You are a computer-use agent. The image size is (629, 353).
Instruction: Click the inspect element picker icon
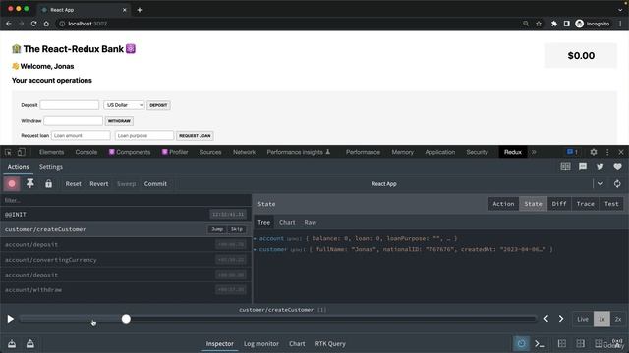(8, 152)
